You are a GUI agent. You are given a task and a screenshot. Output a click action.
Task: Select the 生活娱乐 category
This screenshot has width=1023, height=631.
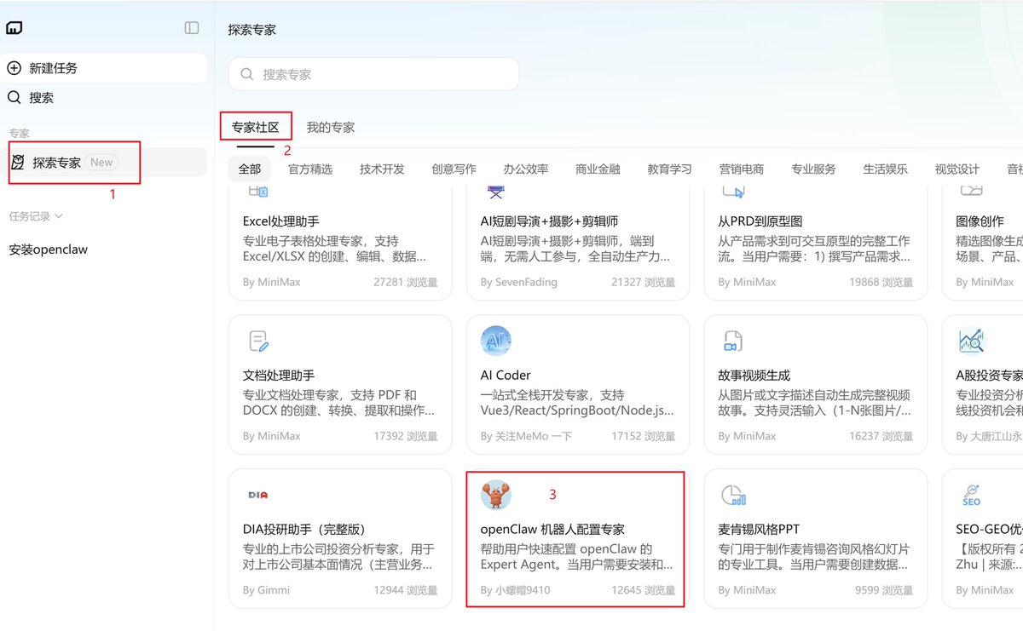coord(886,169)
